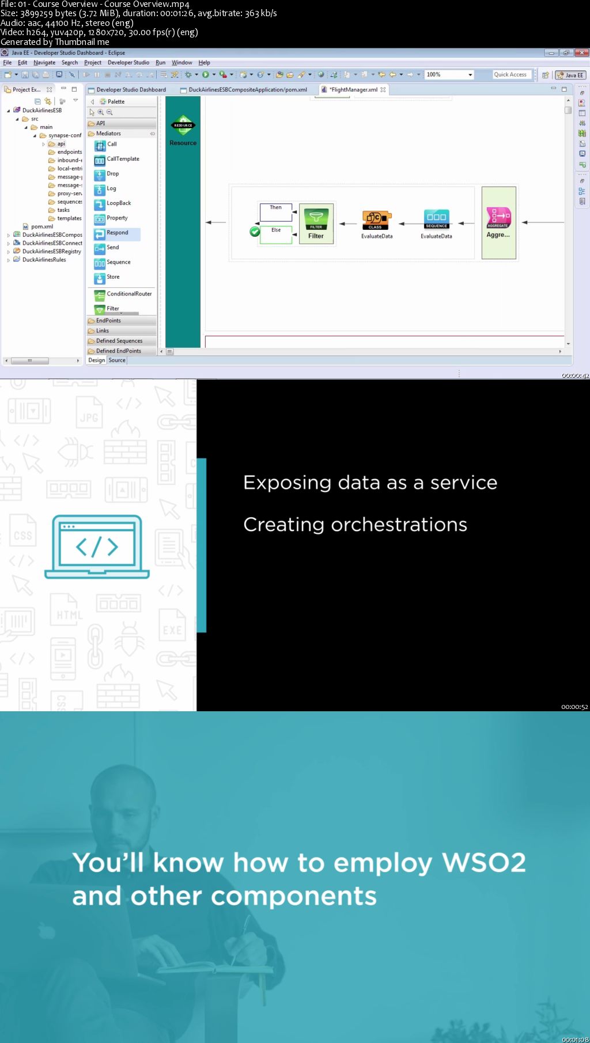Collapse the DuckAirlinesESB project node
Viewport: 590px width, 1043px height.
(8, 111)
